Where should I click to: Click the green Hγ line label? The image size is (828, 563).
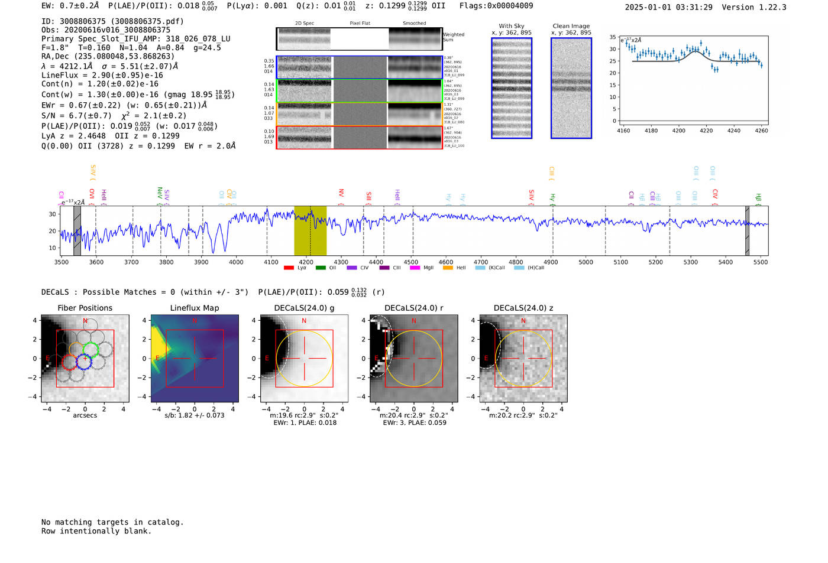(552, 198)
